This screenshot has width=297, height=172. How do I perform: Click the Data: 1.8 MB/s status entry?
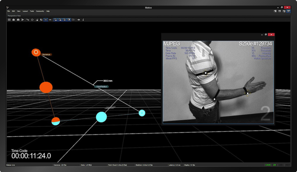(86, 165)
